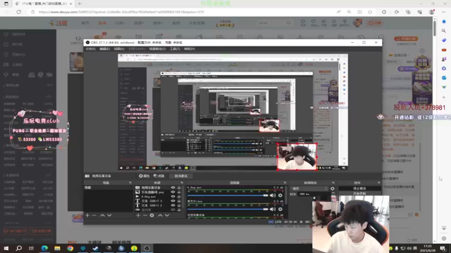The height and width of the screenshot is (253, 451).
Task: Open the scene transition type dropdown
Action: coord(309,188)
